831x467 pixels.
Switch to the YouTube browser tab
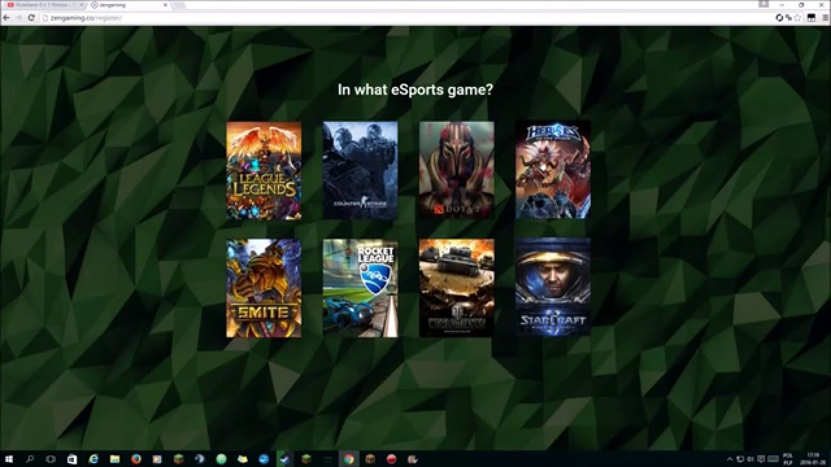click(44, 5)
